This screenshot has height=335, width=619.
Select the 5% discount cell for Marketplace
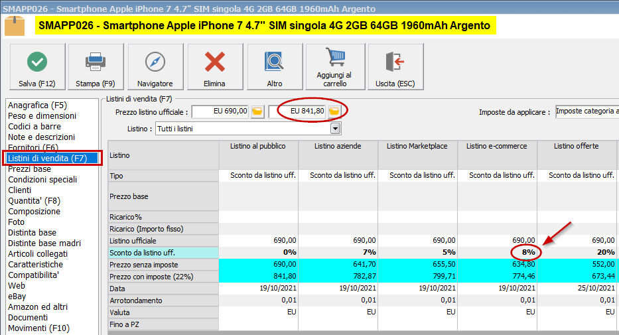coord(418,253)
